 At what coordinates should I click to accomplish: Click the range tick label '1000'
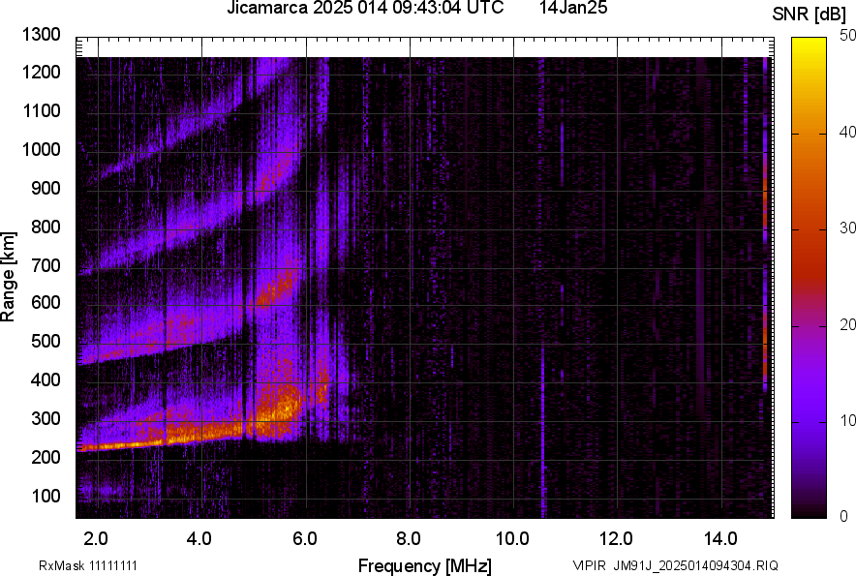(x=41, y=149)
